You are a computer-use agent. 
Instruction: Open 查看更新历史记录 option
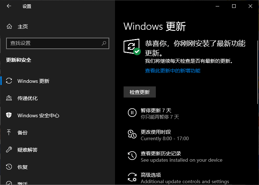coord(161,153)
